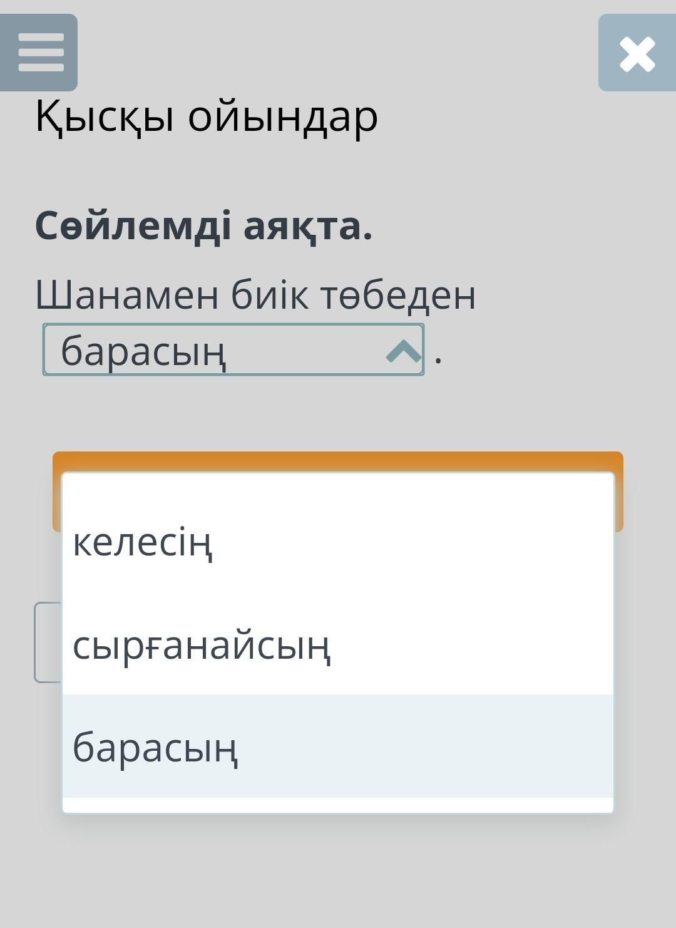This screenshot has height=928, width=676.
Task: Close the exercise with the X icon
Action: pos(637,54)
